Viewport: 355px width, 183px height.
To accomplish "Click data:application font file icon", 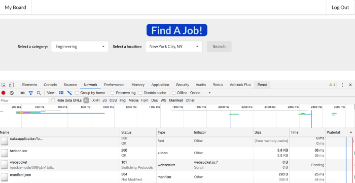I will pyautogui.click(x=4, y=141).
